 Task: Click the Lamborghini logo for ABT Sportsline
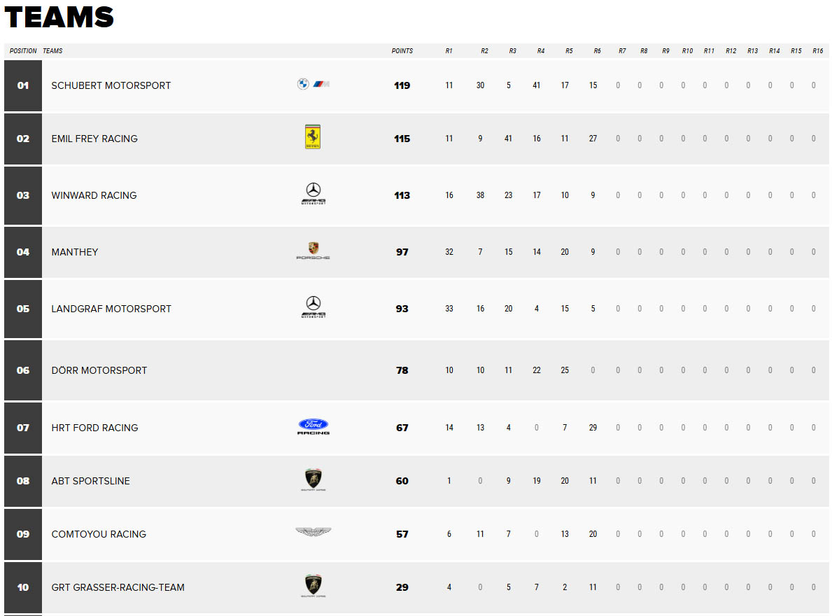313,479
